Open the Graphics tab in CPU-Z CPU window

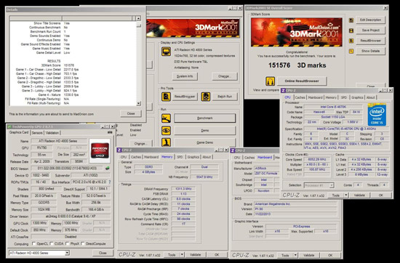[x=357, y=97]
